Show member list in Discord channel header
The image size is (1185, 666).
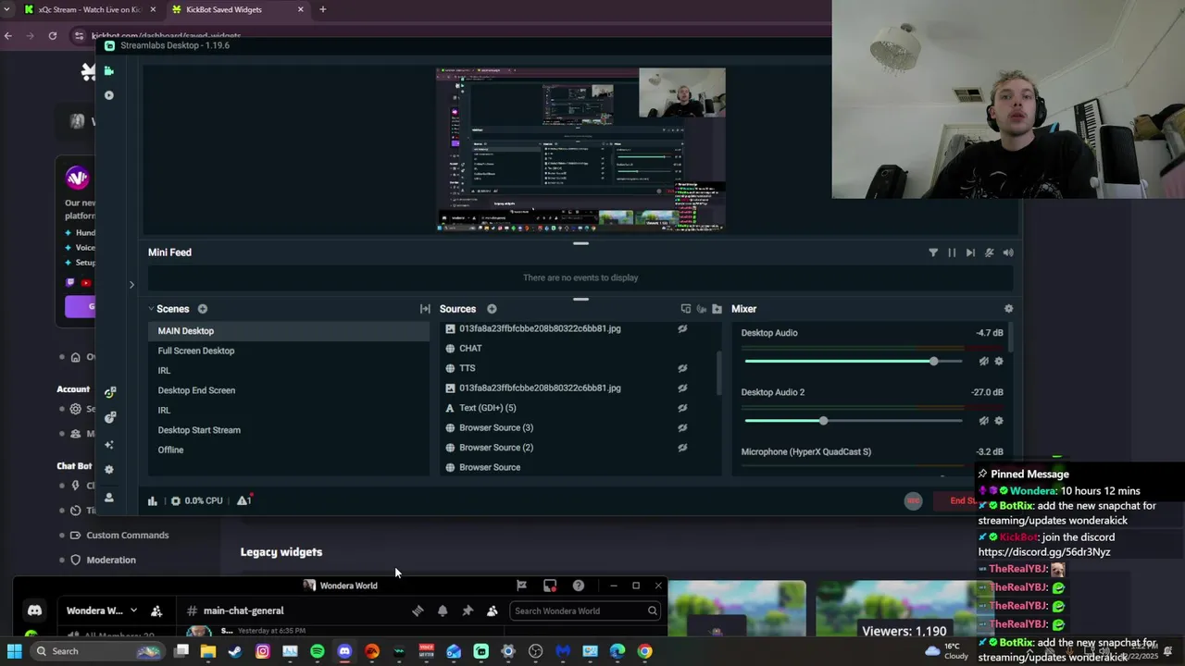coord(493,610)
